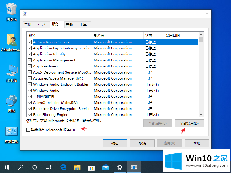Click services list scroll up arrow
The height and width of the screenshot is (173, 231).
click(x=201, y=35)
